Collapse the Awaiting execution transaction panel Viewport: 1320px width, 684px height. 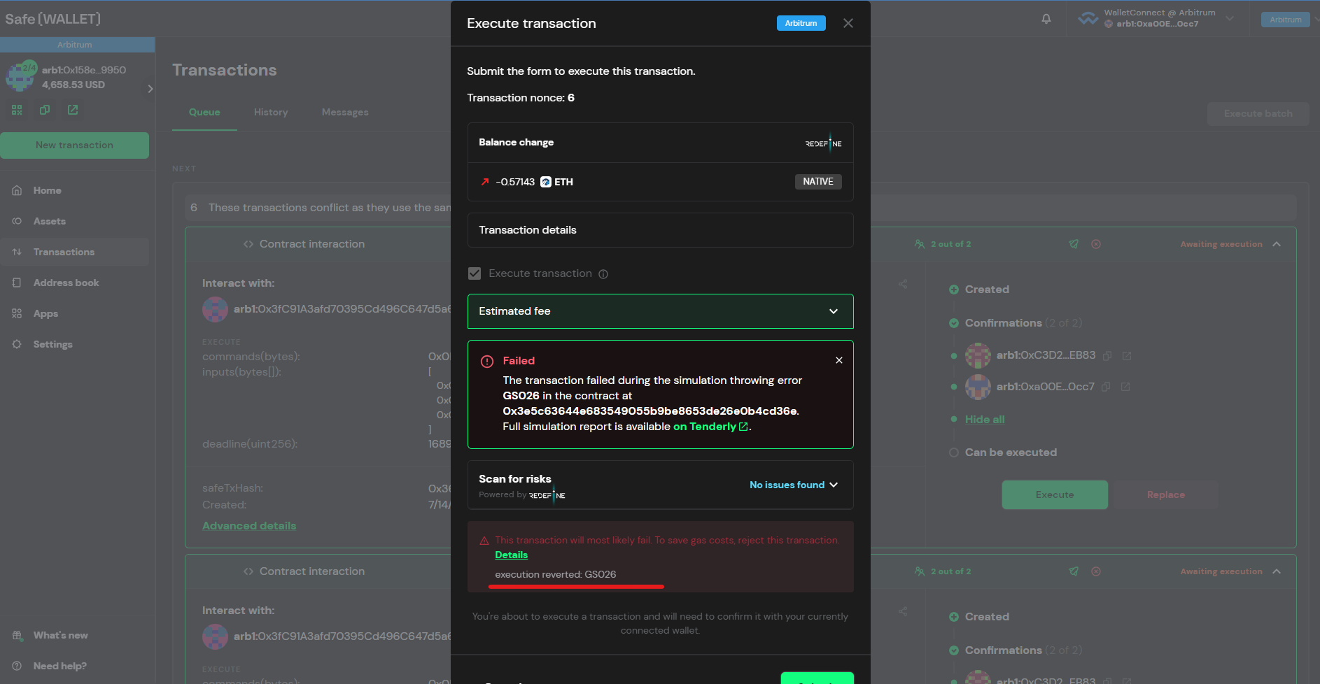pos(1277,244)
